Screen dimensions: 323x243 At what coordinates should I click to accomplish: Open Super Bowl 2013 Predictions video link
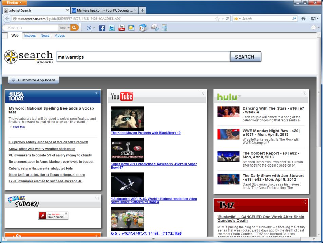(154, 165)
